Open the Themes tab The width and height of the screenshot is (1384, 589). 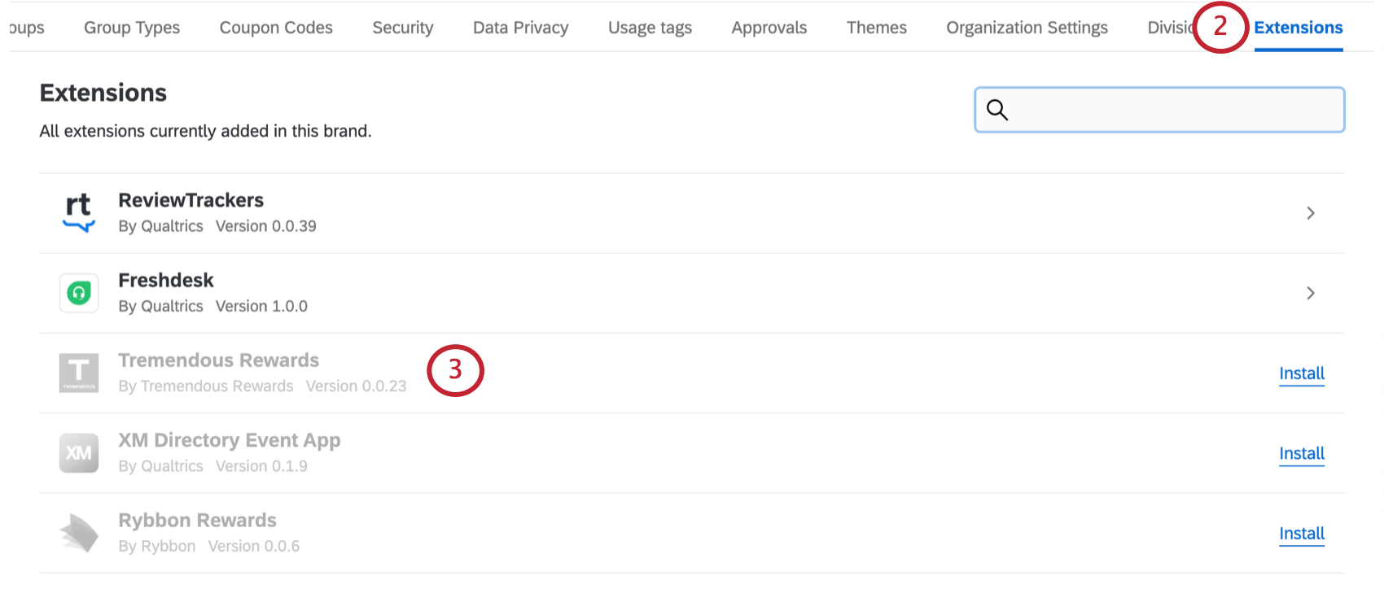877,28
